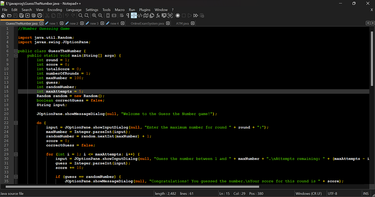The image size is (375, 197).
Task: Open the Language menu
Action: (74, 10)
